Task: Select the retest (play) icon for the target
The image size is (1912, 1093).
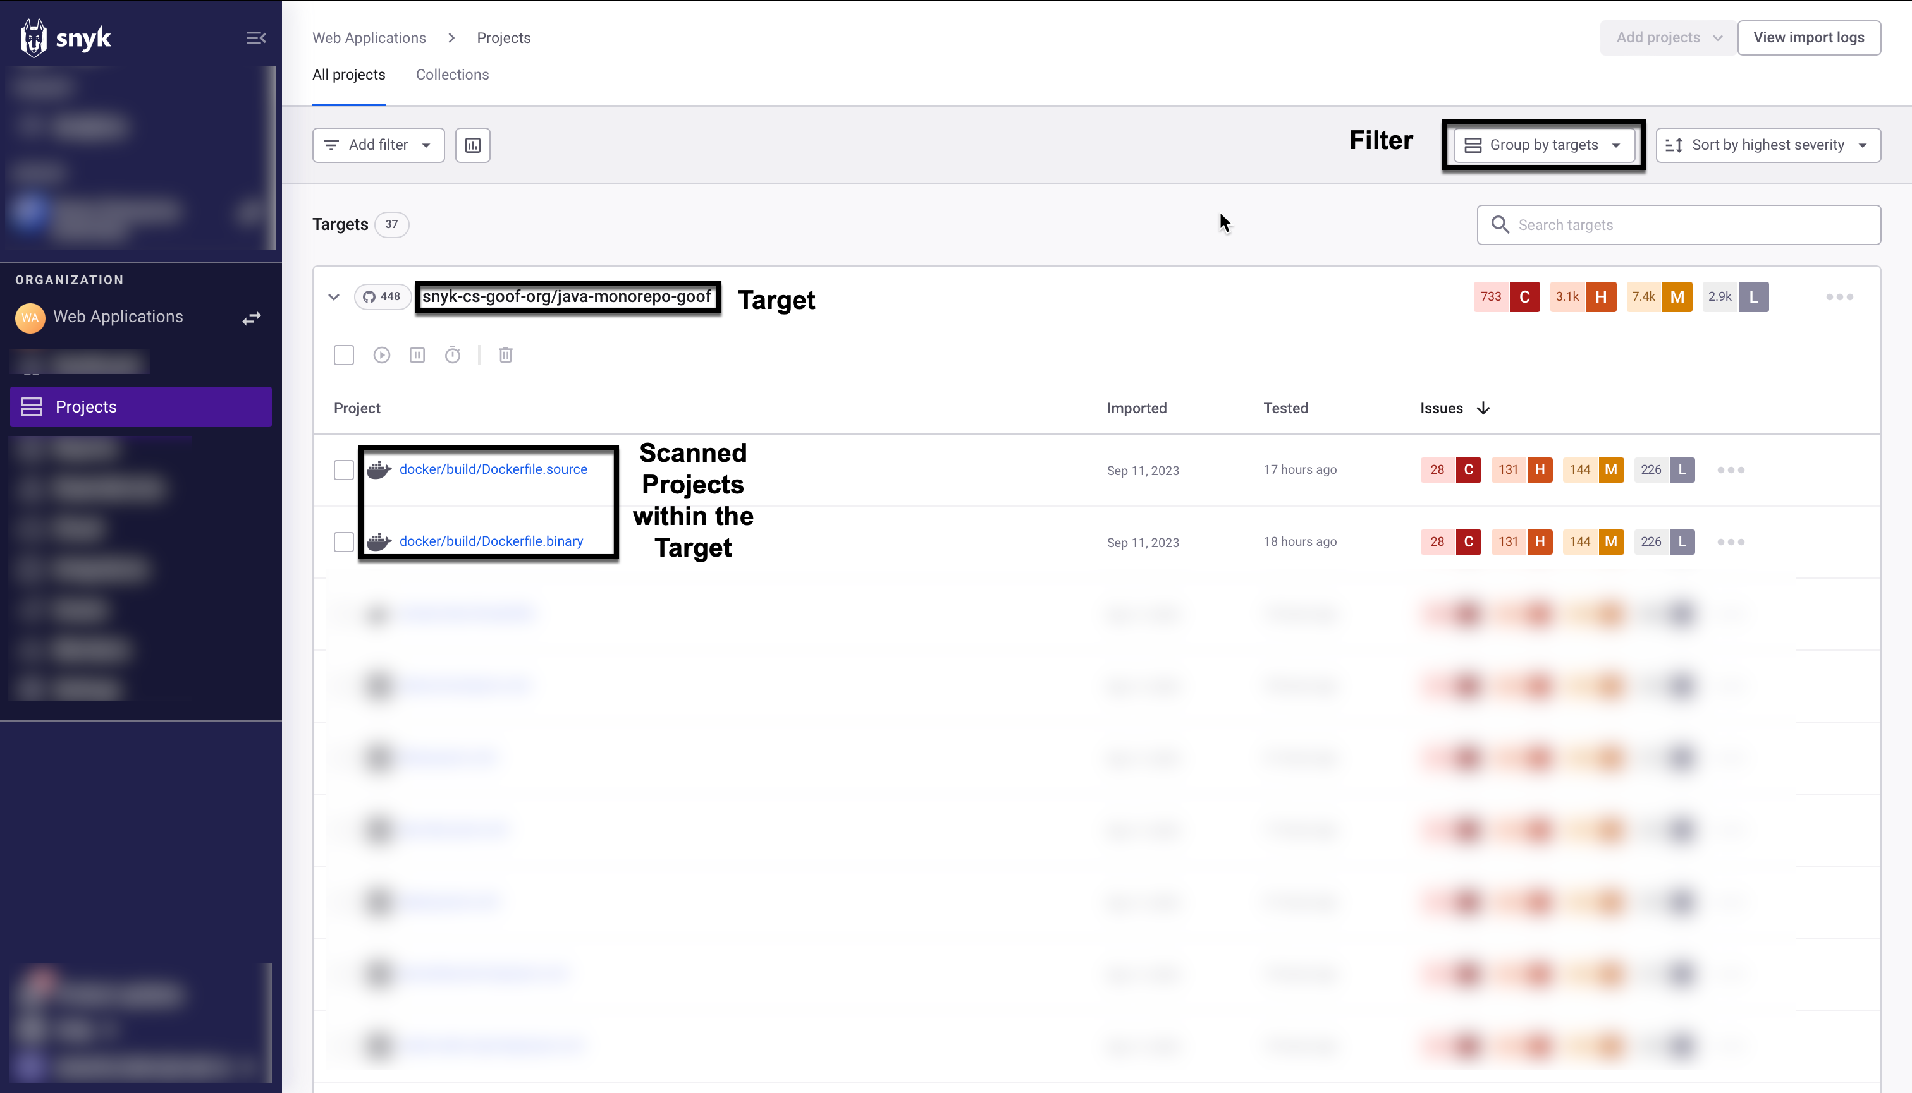Action: (x=382, y=354)
